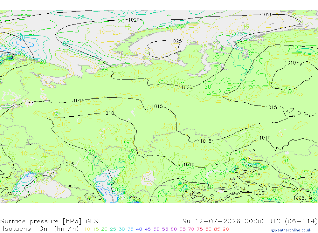Pick the 55 value in isotach legend
Screen dimensions: 318x233
165,229
